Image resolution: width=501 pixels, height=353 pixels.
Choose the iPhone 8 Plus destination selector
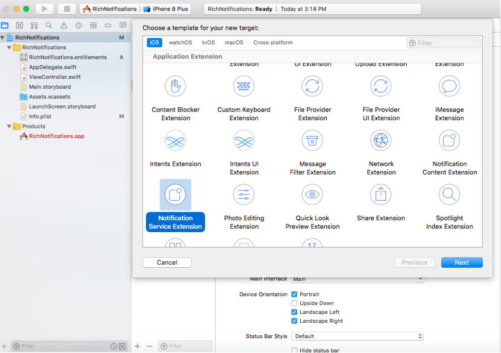tap(166, 9)
